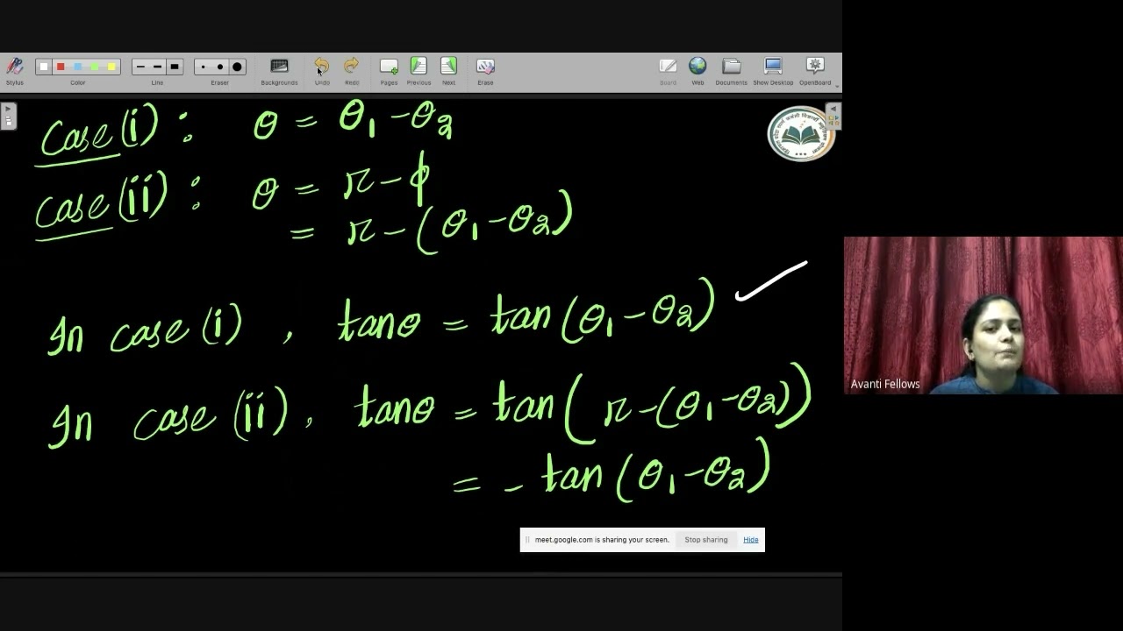Select the medium line width
Image resolution: width=1123 pixels, height=631 pixels.
[x=157, y=67]
